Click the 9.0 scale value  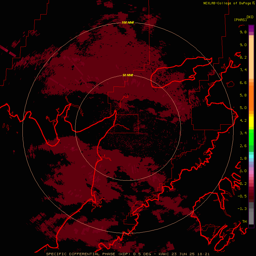pyautogui.click(x=243, y=45)
